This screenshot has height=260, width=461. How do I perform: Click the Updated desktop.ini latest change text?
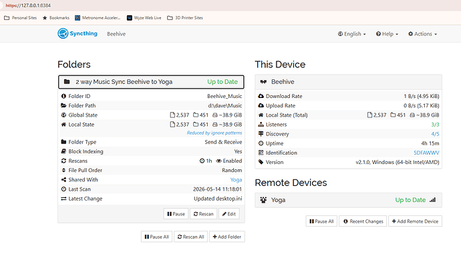tap(218, 199)
